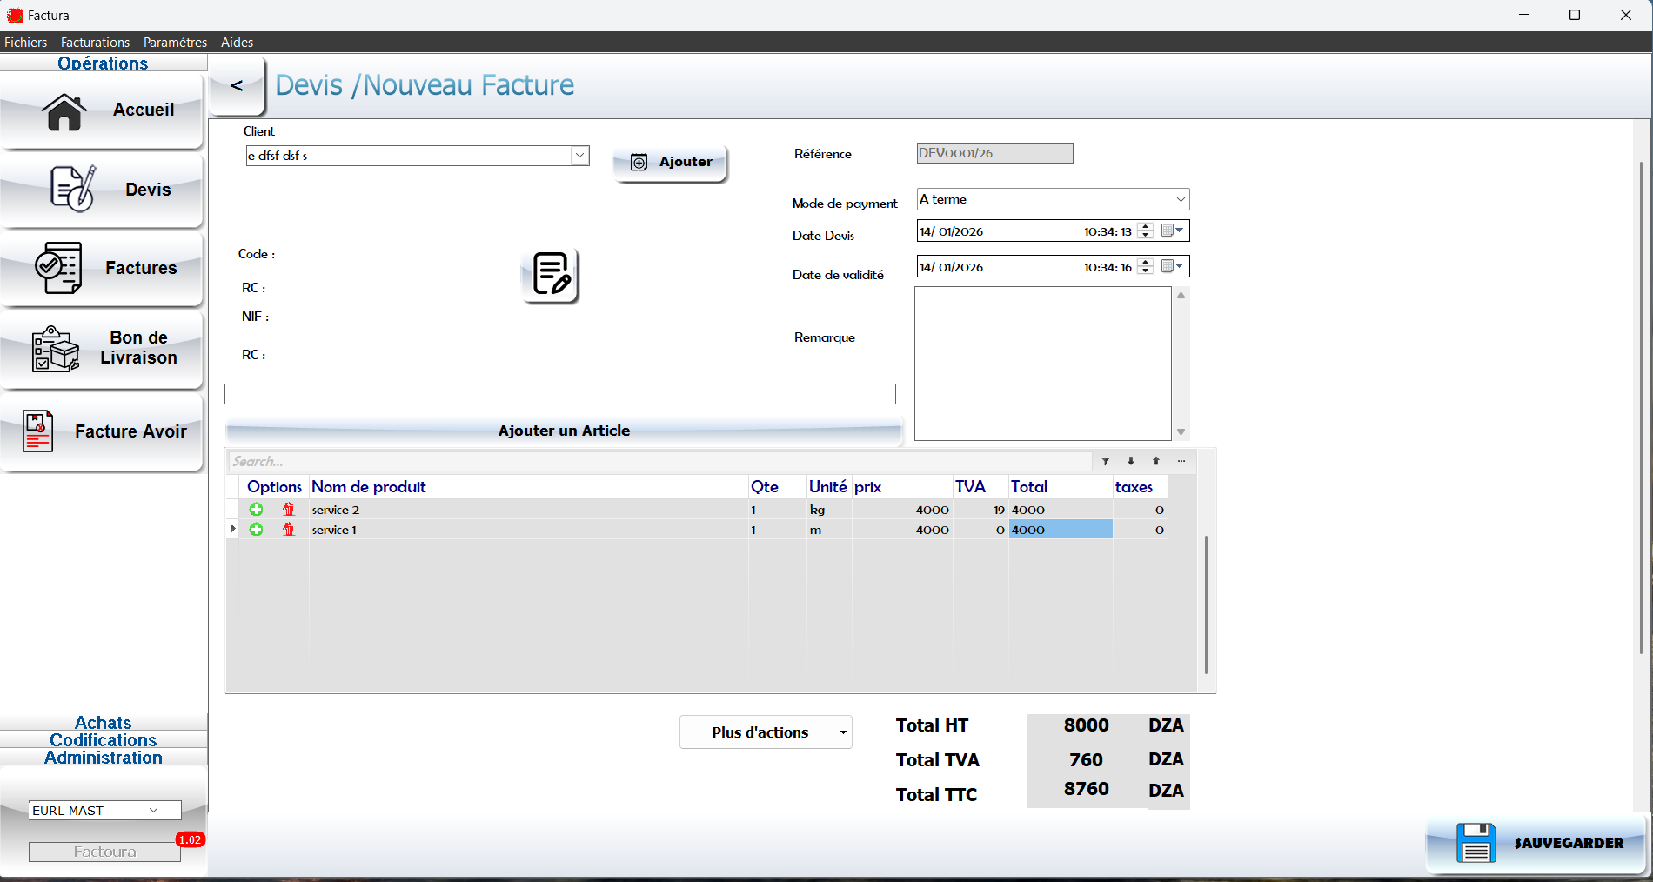Open calendar picker for Date Devis
This screenshot has width=1653, height=882.
tap(1172, 231)
